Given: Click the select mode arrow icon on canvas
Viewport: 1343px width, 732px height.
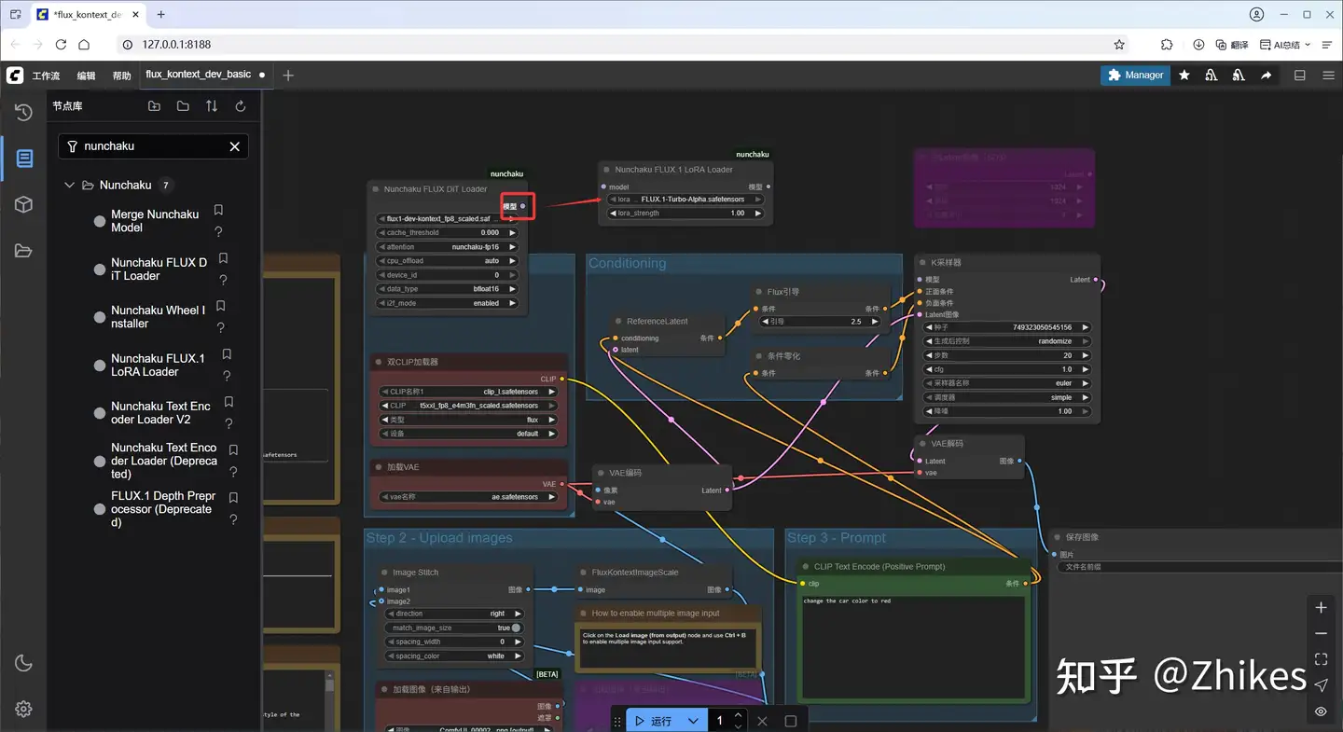Looking at the screenshot, I should (x=1321, y=685).
